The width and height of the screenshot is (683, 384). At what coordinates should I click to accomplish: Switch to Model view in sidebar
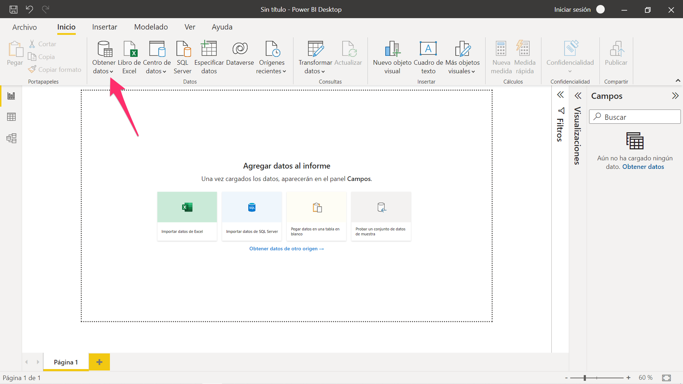coord(11,138)
